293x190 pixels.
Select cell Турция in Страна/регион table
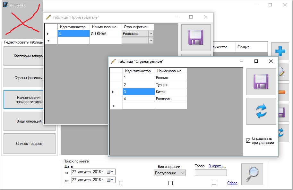(x=171, y=85)
